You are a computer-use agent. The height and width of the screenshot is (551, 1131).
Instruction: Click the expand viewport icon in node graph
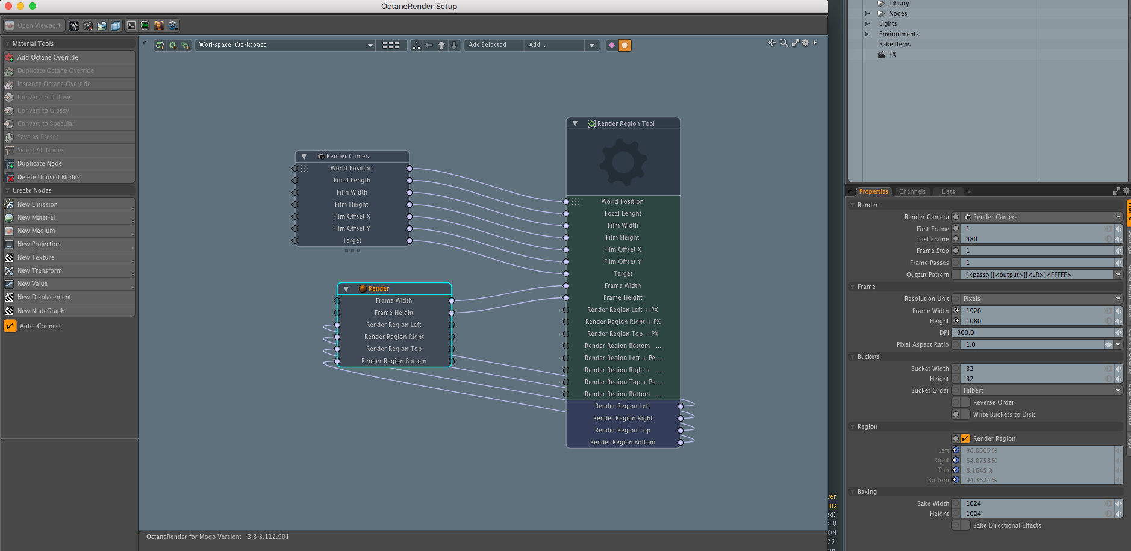795,43
